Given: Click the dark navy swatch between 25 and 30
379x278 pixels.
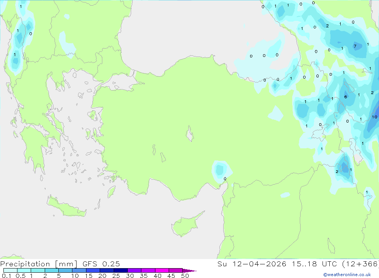Looking at the screenshot, I should (x=121, y=270).
